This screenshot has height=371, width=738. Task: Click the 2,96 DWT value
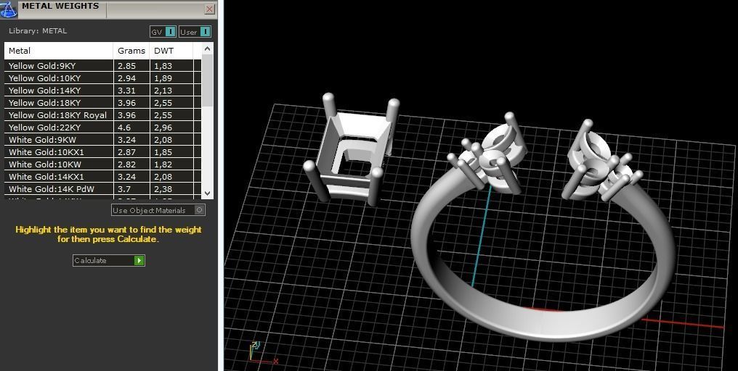pos(163,128)
